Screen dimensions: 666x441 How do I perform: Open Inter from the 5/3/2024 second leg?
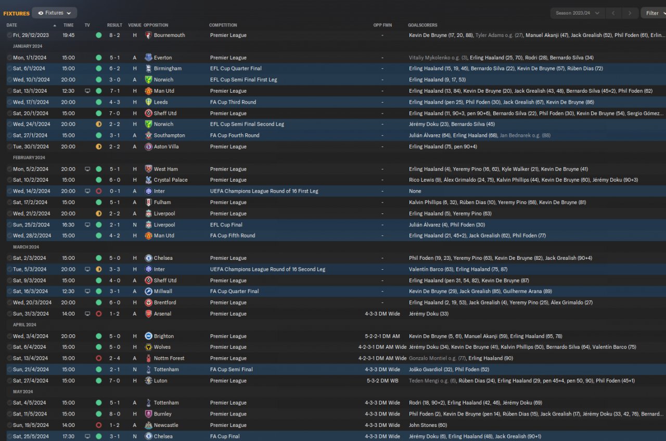pyautogui.click(x=159, y=269)
